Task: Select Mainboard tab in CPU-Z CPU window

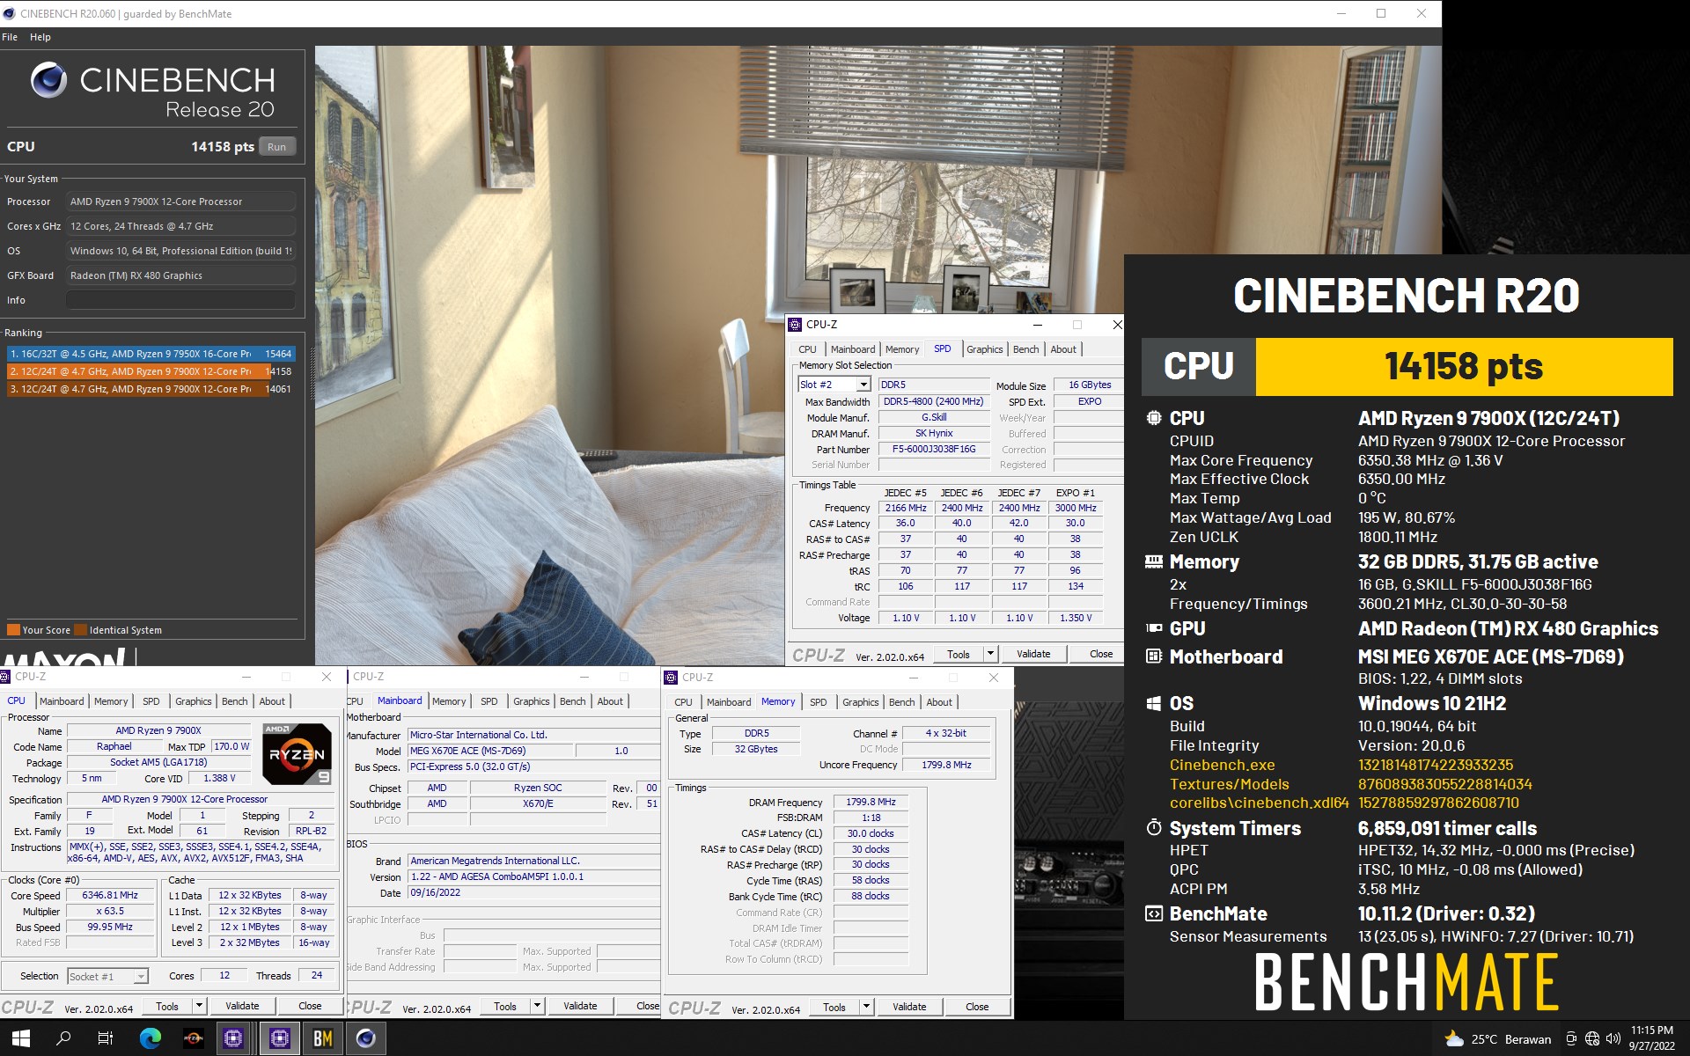Action: pyautogui.click(x=62, y=701)
